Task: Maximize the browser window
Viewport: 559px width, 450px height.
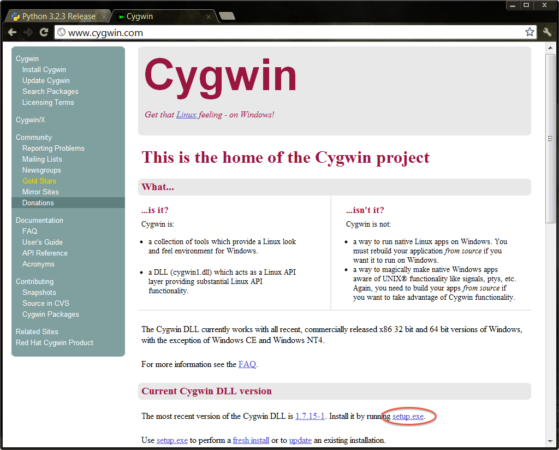Action: pos(526,5)
